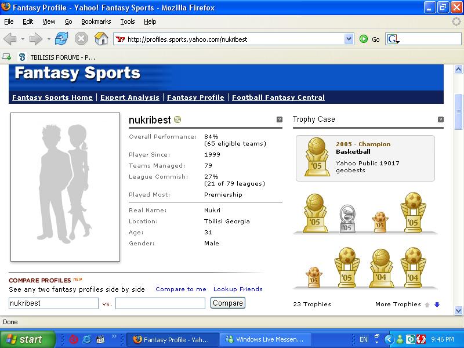Screen dimensions: 464x348
Task: Click the silver '05 trophy on first shelf
Action: [x=347, y=219]
